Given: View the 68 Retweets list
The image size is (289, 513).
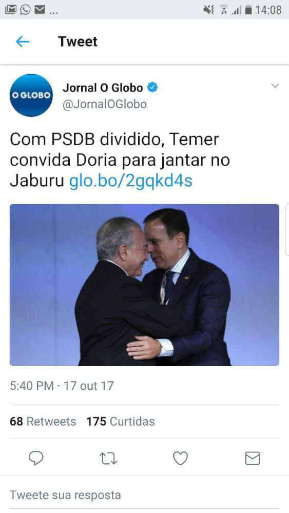Looking at the screenshot, I should pyautogui.click(x=43, y=421).
